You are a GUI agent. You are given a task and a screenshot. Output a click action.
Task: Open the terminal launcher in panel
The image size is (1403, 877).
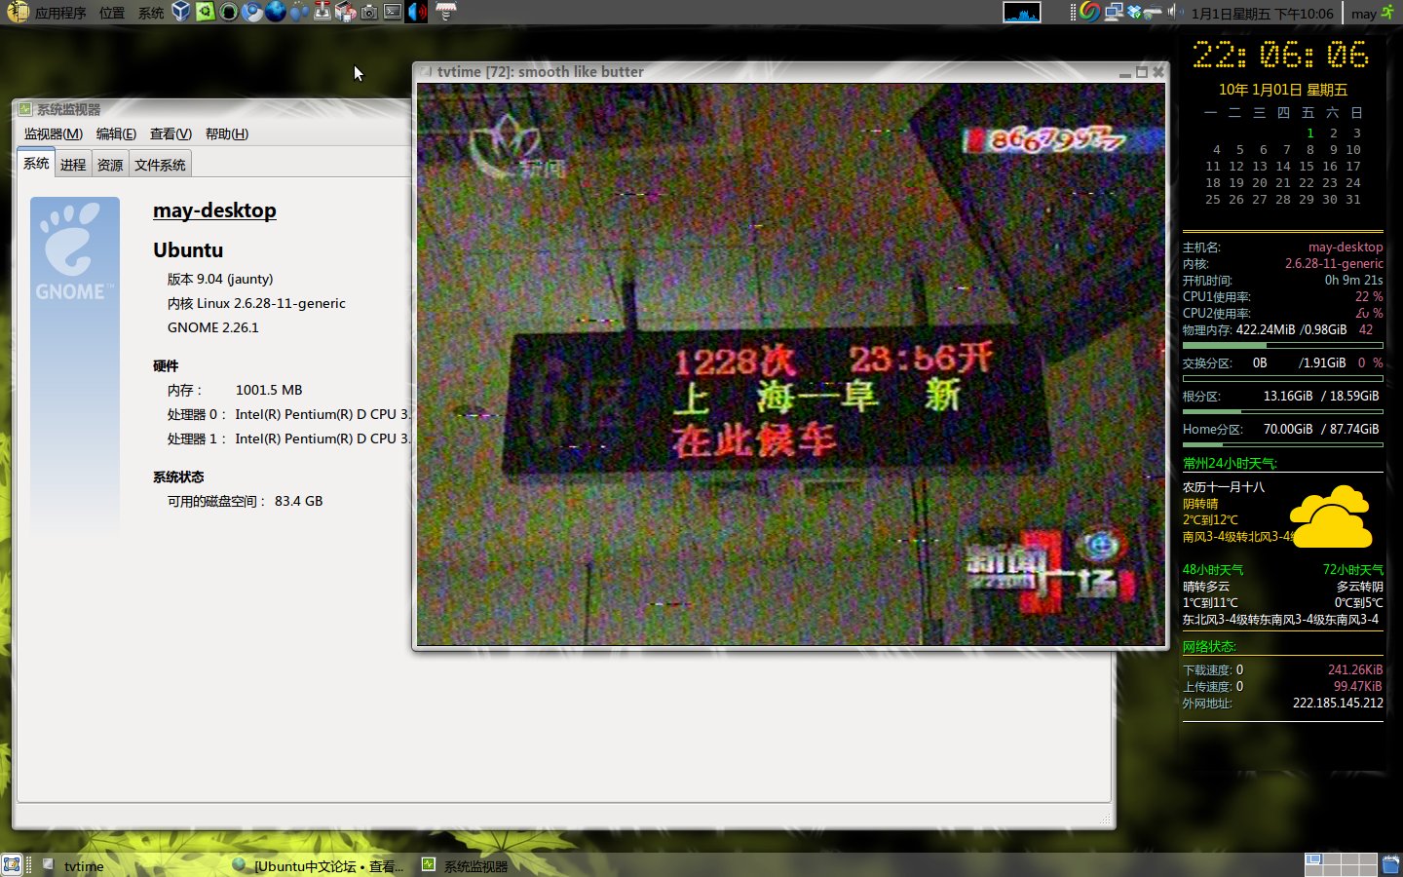(x=393, y=12)
